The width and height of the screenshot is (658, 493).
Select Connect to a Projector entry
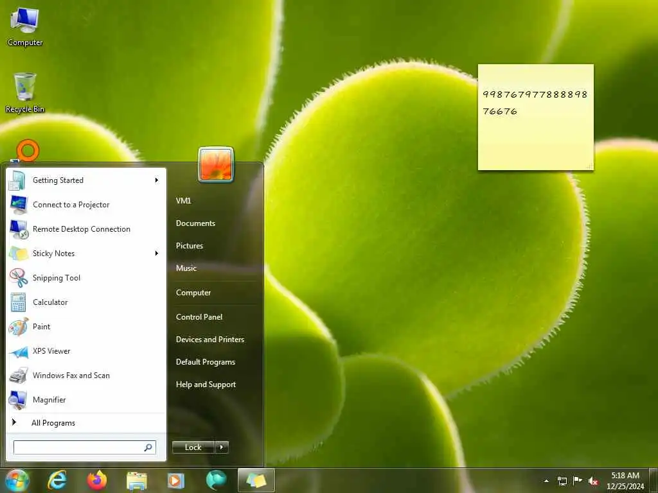click(x=87, y=205)
